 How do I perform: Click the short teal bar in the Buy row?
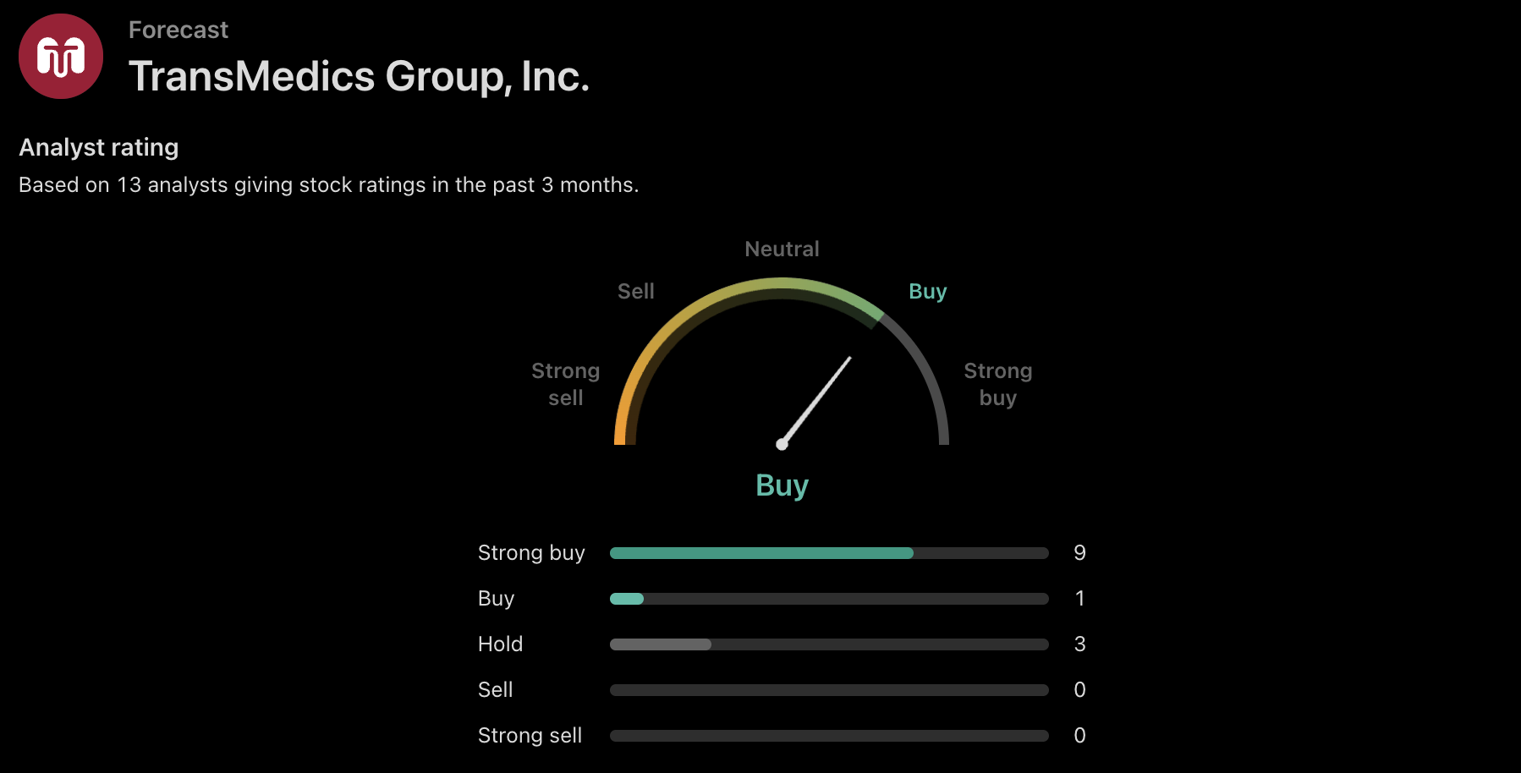[627, 599]
